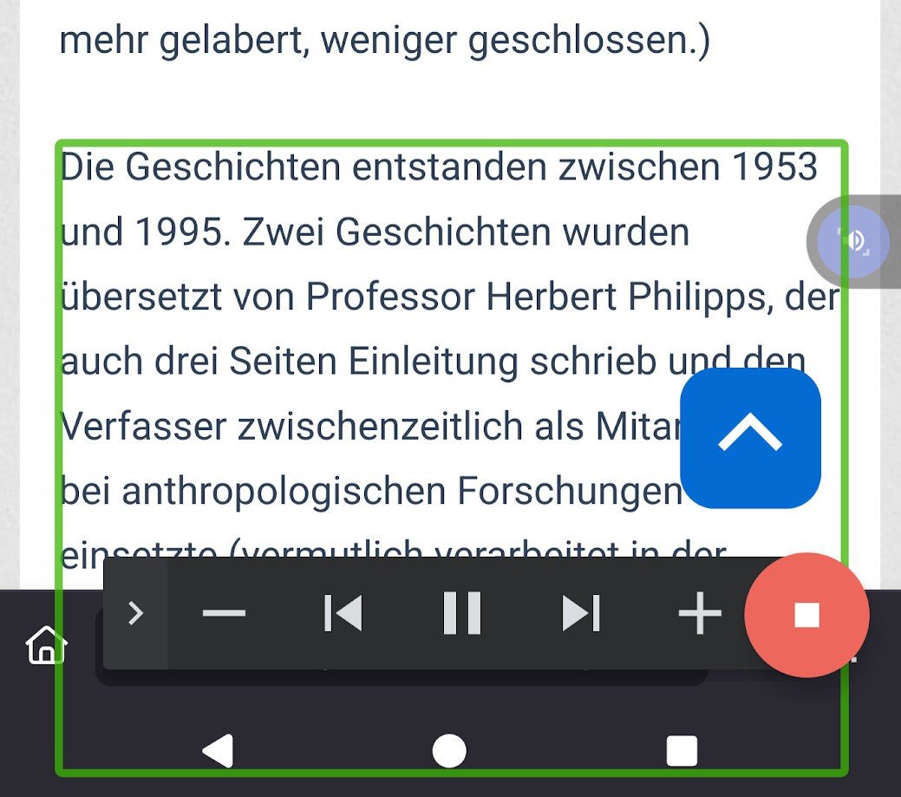Viewport: 901px width, 797px height.
Task: Skip to the next text segment
Action: [x=580, y=614]
